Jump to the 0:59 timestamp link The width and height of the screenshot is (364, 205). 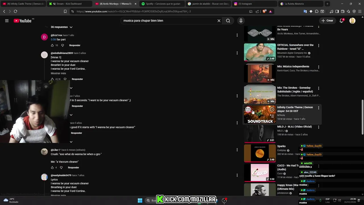[53, 40]
